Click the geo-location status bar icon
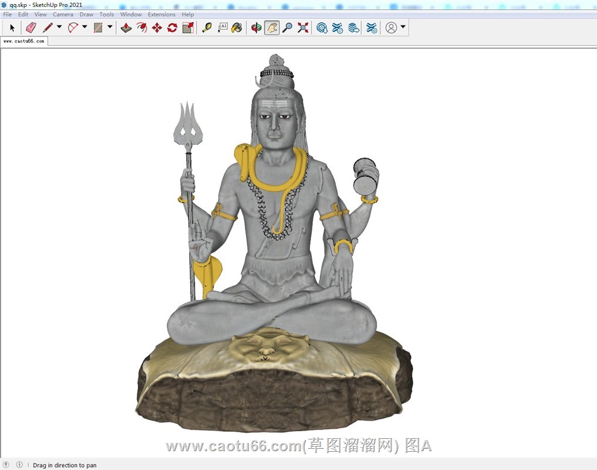The width and height of the screenshot is (597, 470). pos(6,465)
